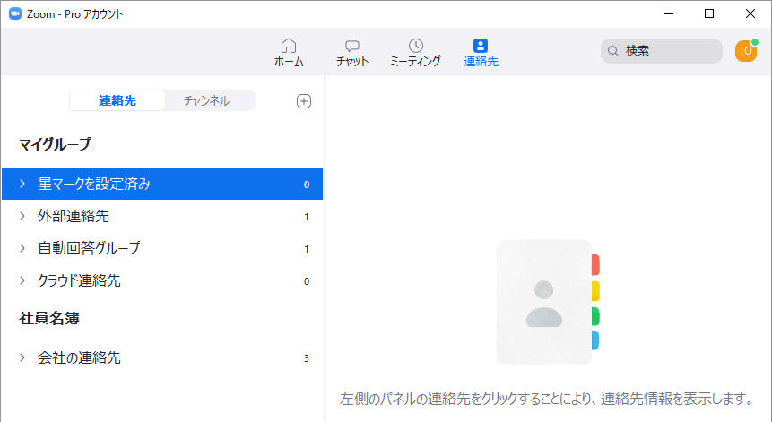Image resolution: width=772 pixels, height=422 pixels.
Task: Expand the 星マークを設定済み group chevron
Action: (x=22, y=185)
